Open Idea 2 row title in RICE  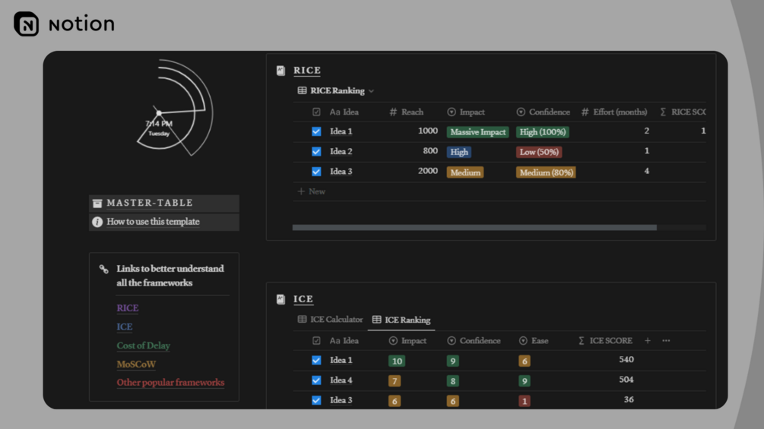(x=341, y=151)
